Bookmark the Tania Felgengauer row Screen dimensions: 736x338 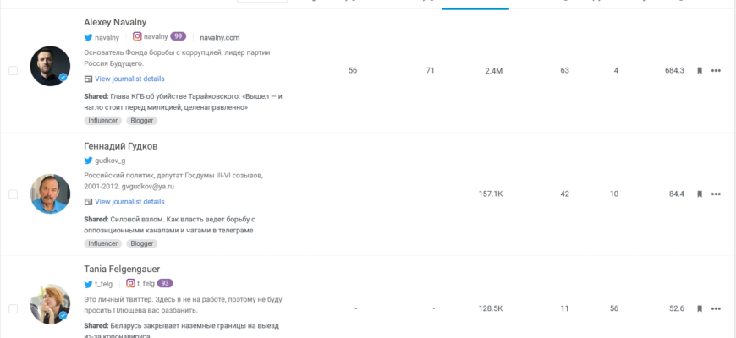(x=700, y=308)
